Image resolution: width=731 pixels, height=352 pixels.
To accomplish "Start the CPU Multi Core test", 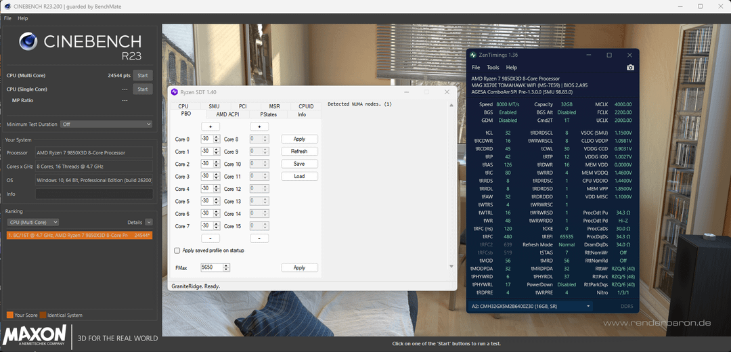I will [142, 75].
